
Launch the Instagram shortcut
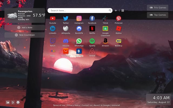click(x=79, y=18)
